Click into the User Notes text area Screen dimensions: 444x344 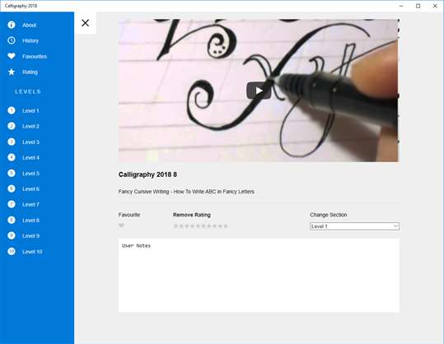[259, 275]
